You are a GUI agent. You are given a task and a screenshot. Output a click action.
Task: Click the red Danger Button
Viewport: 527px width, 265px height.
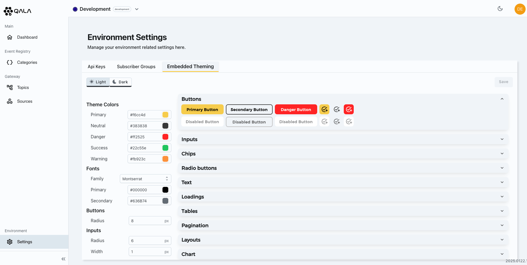coord(296,110)
